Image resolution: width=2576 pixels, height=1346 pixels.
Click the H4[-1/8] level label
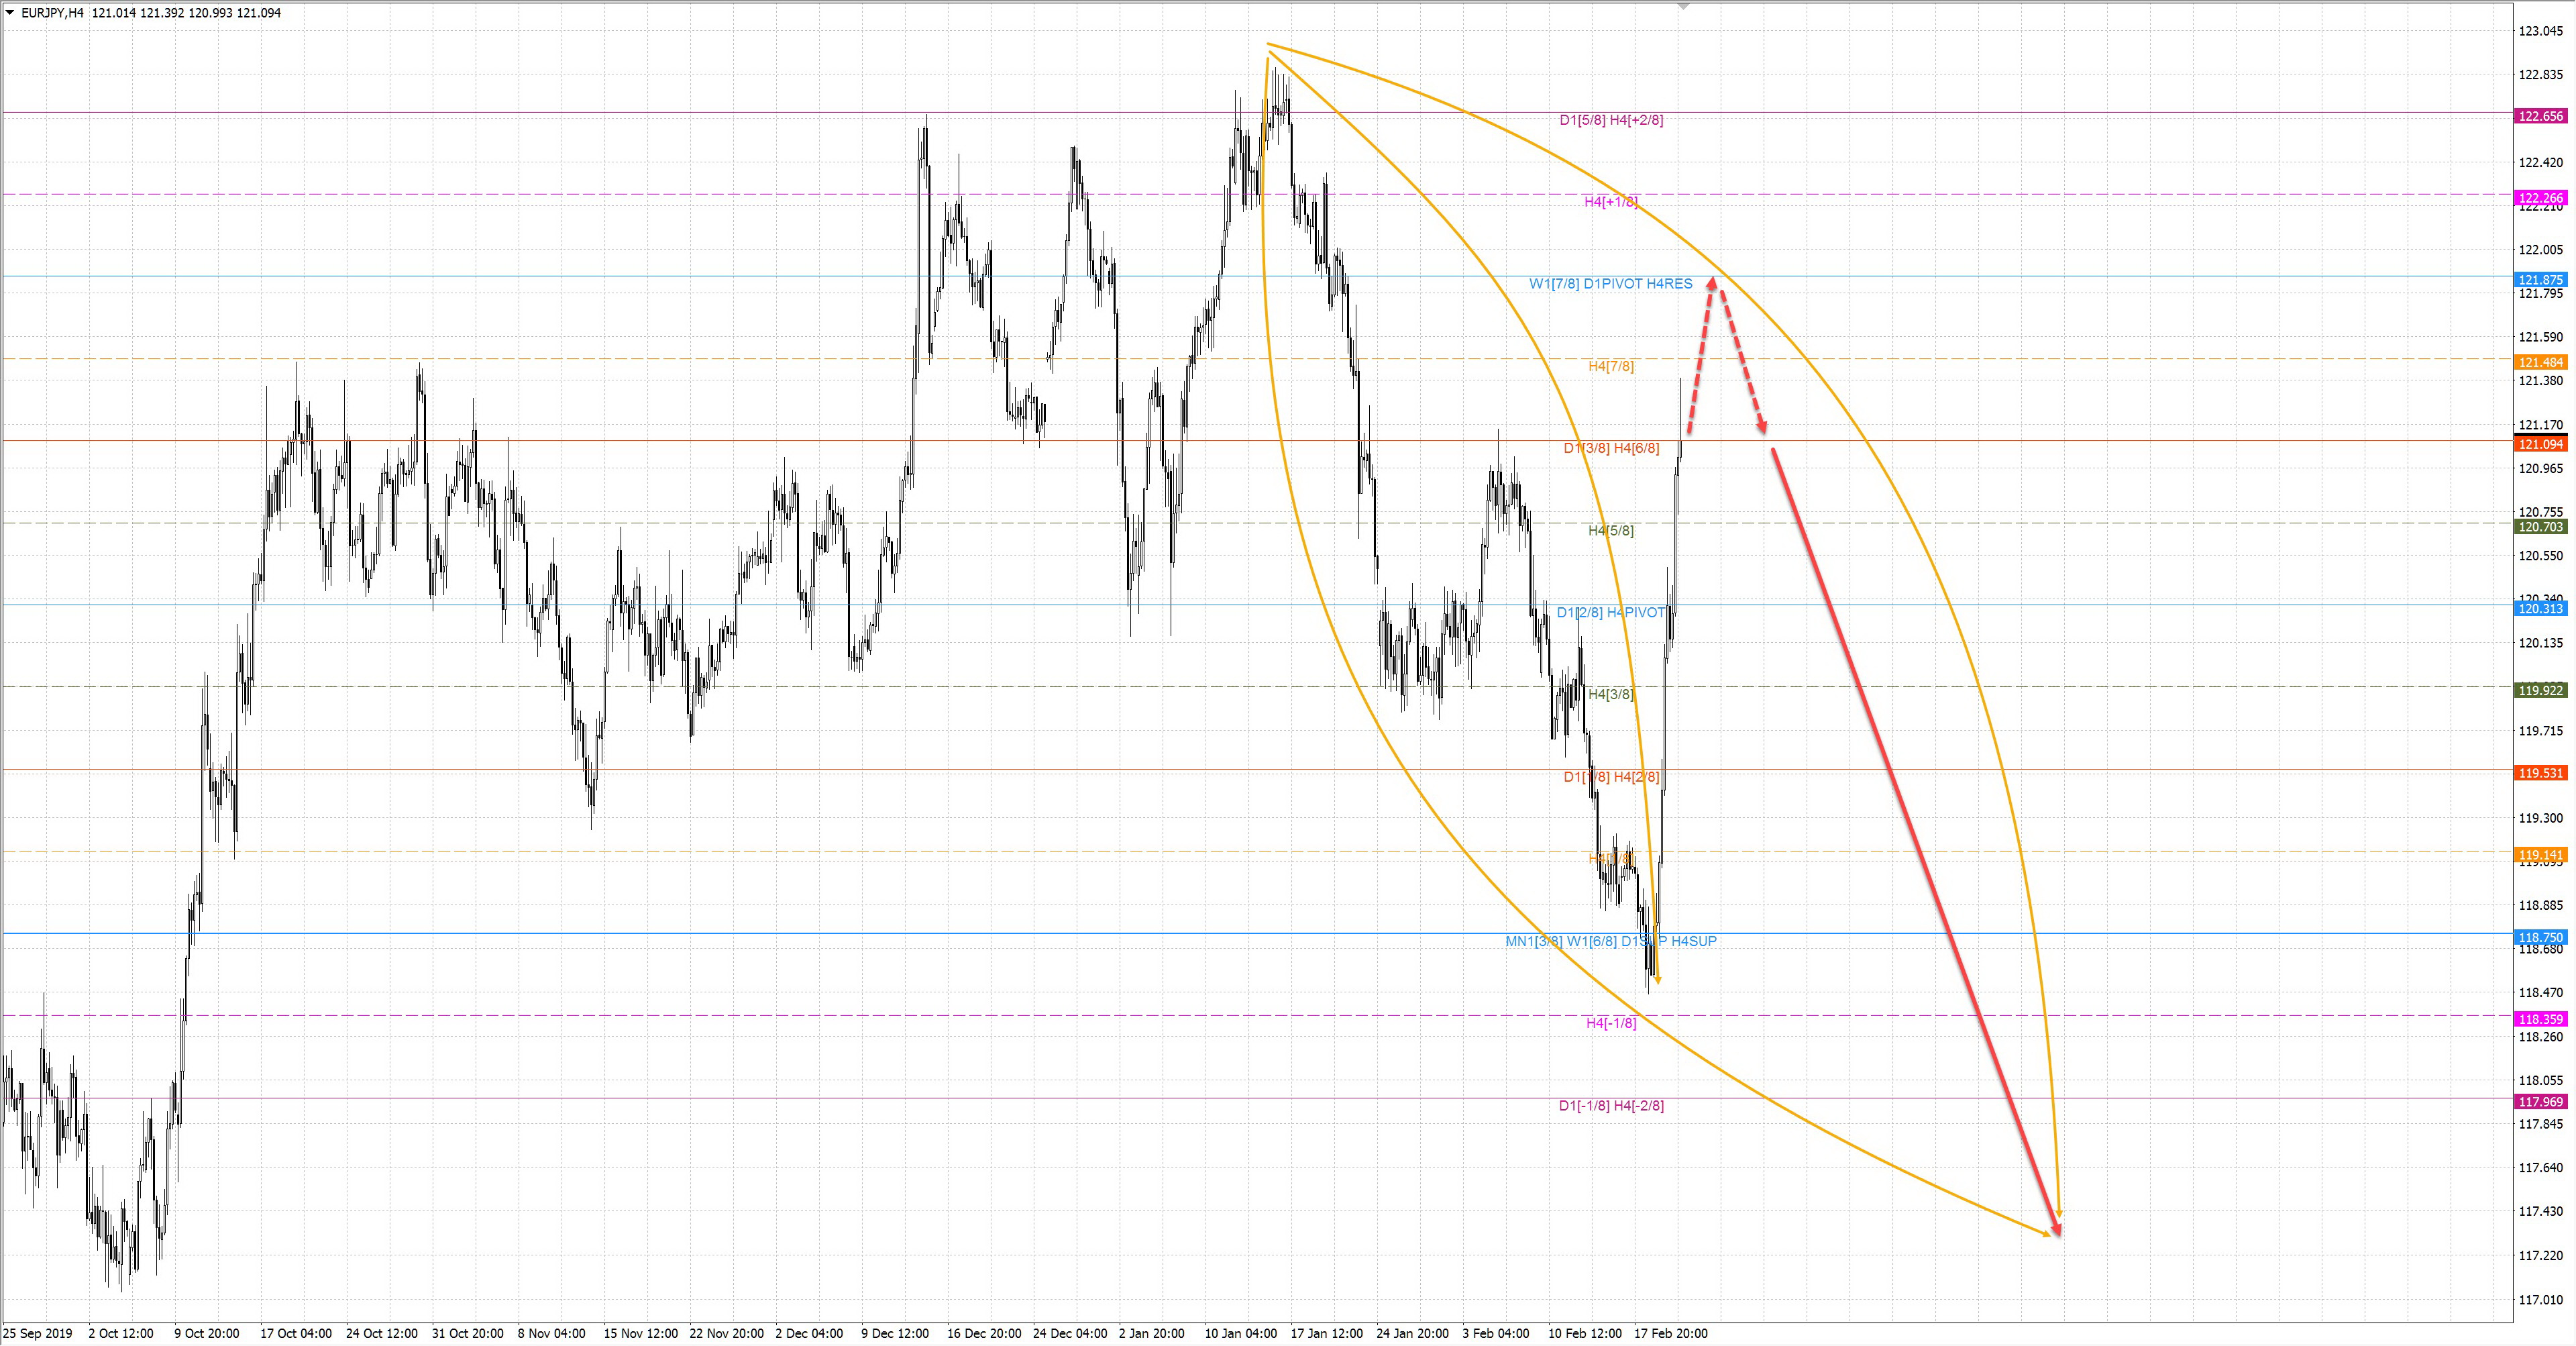[x=1610, y=1023]
